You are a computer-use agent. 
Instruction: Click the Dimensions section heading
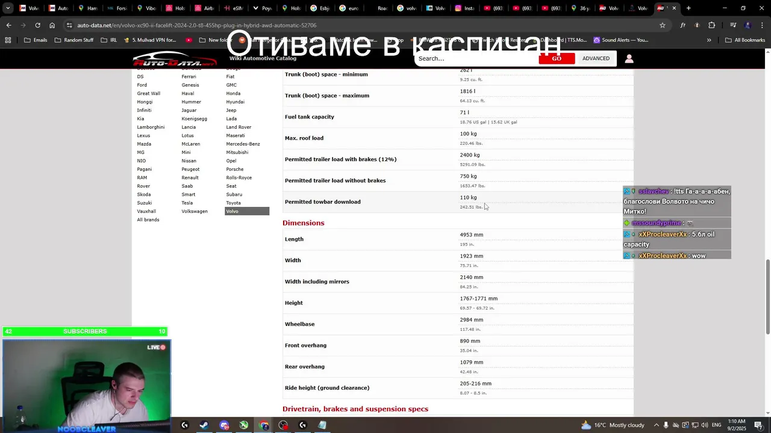[303, 223]
